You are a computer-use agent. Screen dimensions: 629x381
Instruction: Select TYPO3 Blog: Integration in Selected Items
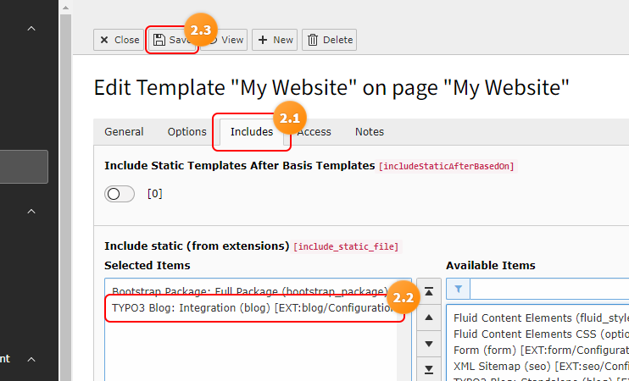point(253,307)
